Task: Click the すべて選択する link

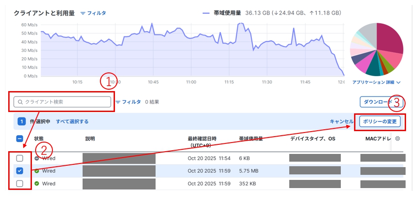Action: [x=72, y=122]
